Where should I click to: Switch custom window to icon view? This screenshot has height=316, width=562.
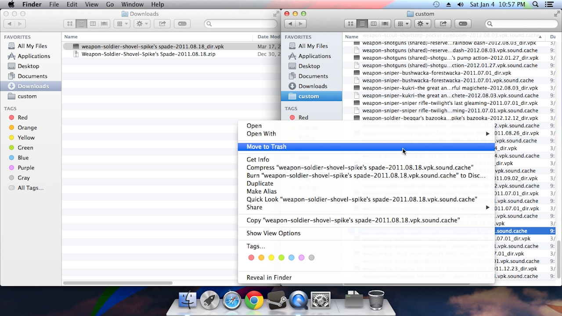[350, 24]
